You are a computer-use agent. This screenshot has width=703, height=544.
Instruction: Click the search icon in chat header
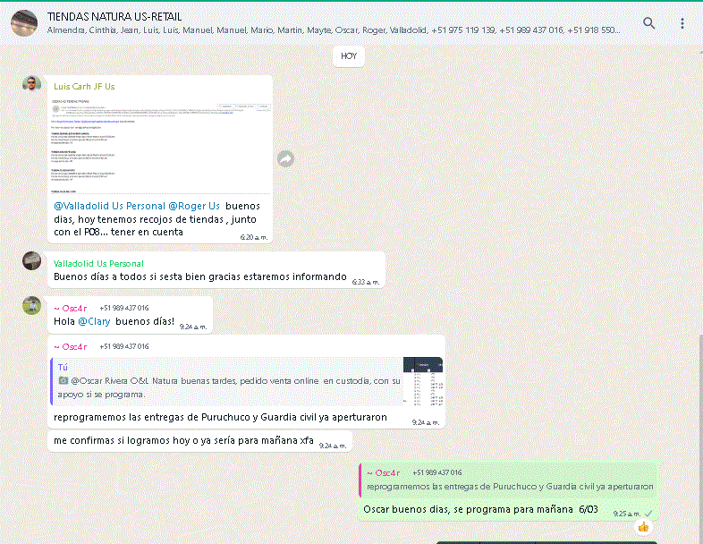(x=649, y=23)
